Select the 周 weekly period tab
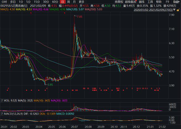 click(x=68, y=2)
